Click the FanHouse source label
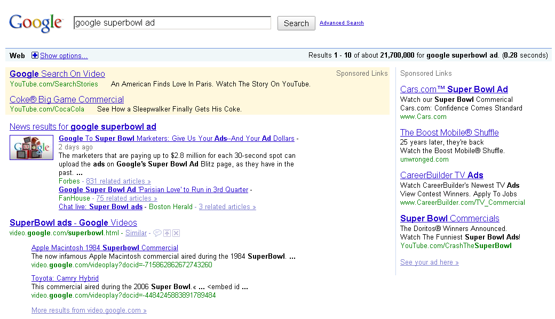The width and height of the screenshot is (555, 319). tap(74, 198)
